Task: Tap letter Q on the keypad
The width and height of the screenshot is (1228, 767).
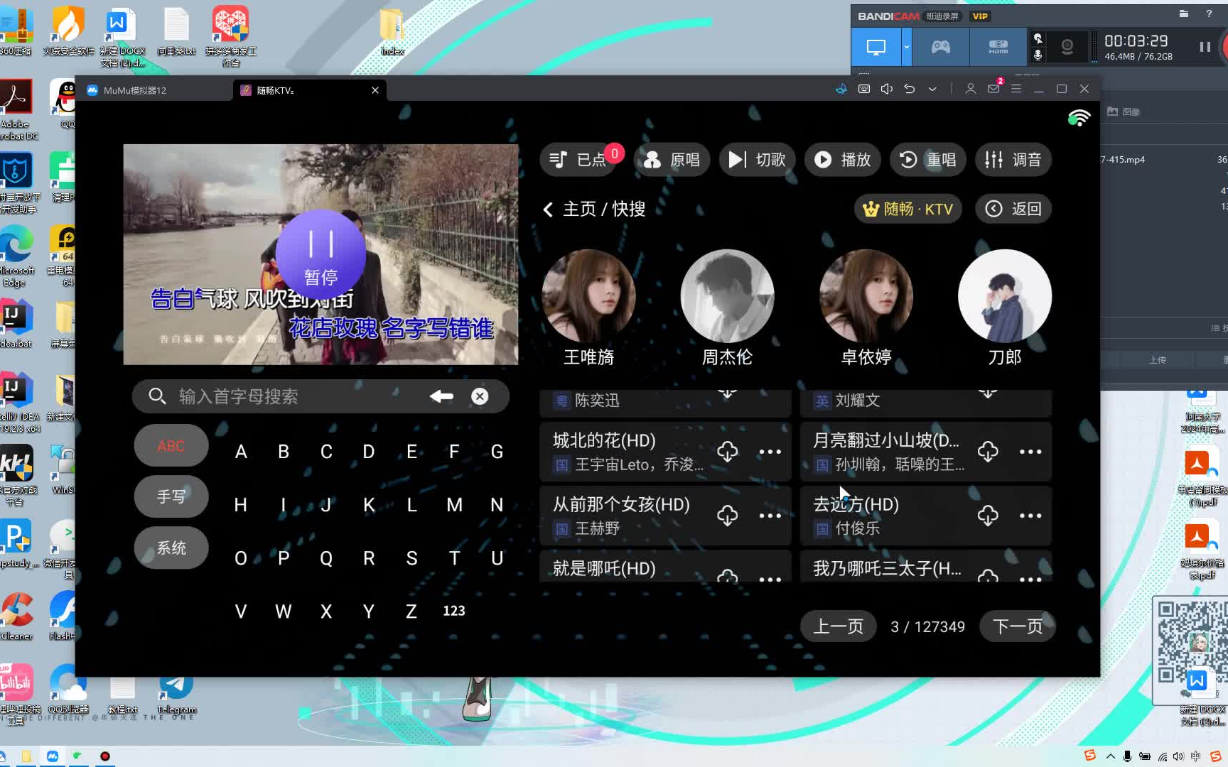Action: pyautogui.click(x=326, y=558)
